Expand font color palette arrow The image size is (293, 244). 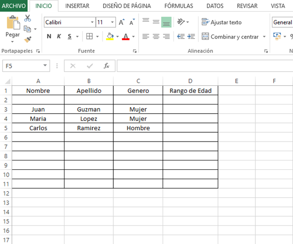click(133, 37)
